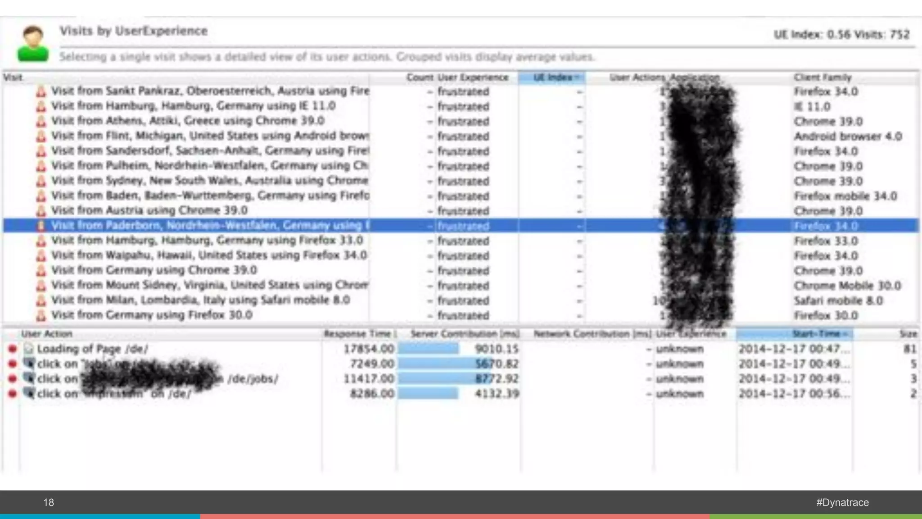Screen dimensions: 922x519
Task: Select Visit from Milan, Lombardia, Italy row
Action: point(461,300)
